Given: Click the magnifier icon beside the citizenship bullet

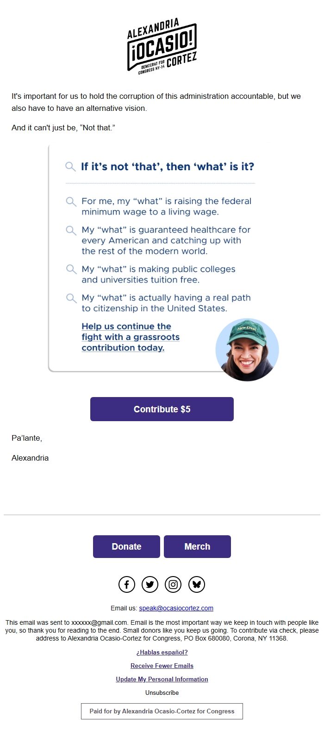Looking at the screenshot, I should (71, 298).
